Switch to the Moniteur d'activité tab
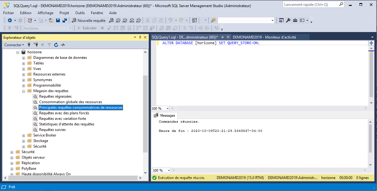The height and width of the screenshot is (191, 377). point(264,37)
